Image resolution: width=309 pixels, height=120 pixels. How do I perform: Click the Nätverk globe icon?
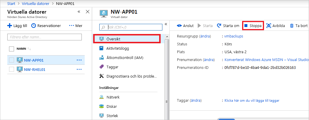pyautogui.click(x=101, y=97)
